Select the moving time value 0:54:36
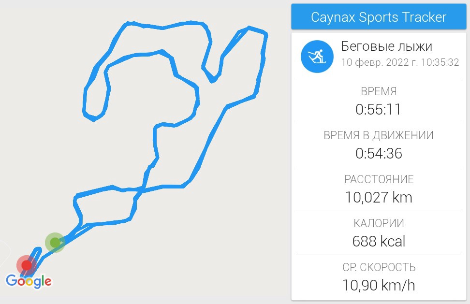Image resolution: width=470 pixels, height=304 pixels. [x=379, y=153]
